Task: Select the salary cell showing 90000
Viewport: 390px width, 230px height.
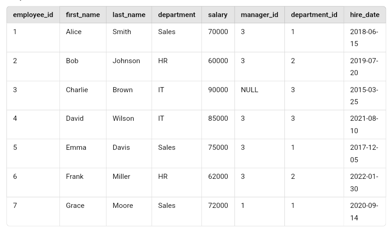Action: click(x=218, y=90)
